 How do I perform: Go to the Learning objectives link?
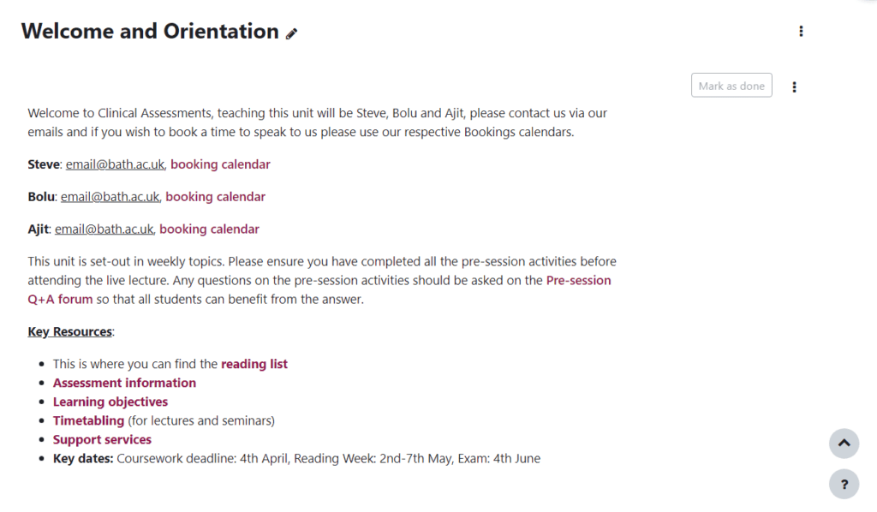[x=110, y=402]
